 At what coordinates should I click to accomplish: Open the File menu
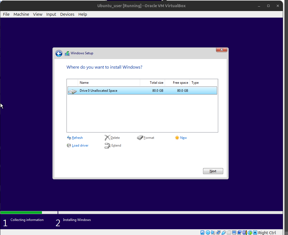[6, 14]
